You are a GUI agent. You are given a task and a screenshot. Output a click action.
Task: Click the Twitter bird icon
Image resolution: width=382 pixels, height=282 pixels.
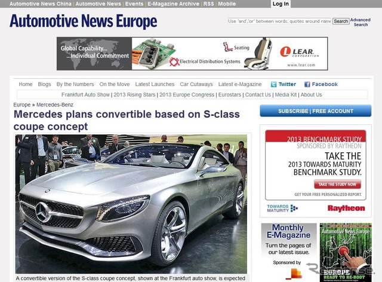(x=273, y=84)
